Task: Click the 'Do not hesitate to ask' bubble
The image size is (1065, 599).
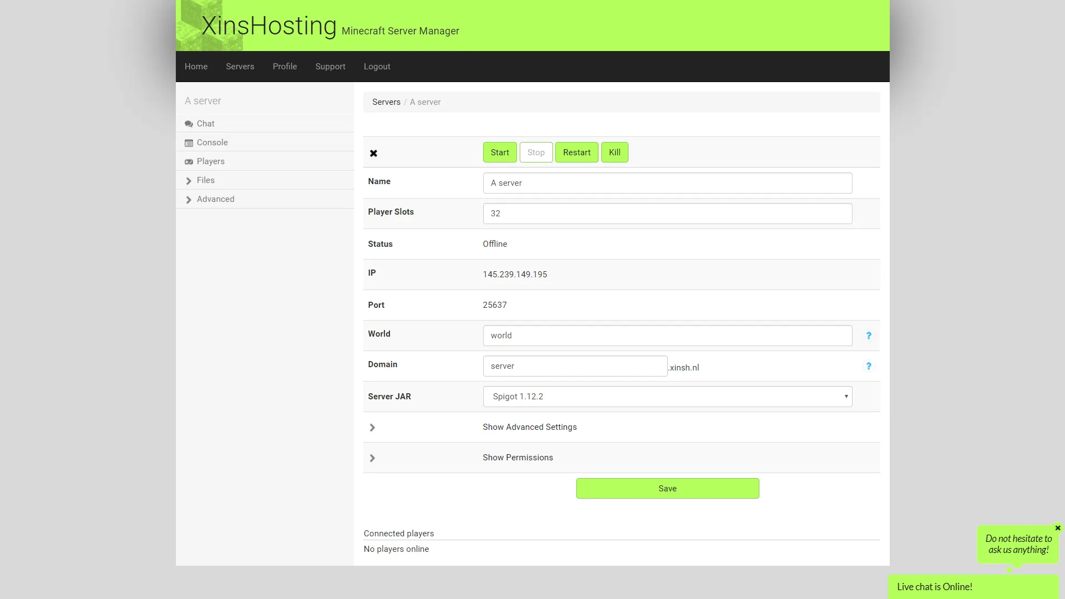Action: 1018,544
